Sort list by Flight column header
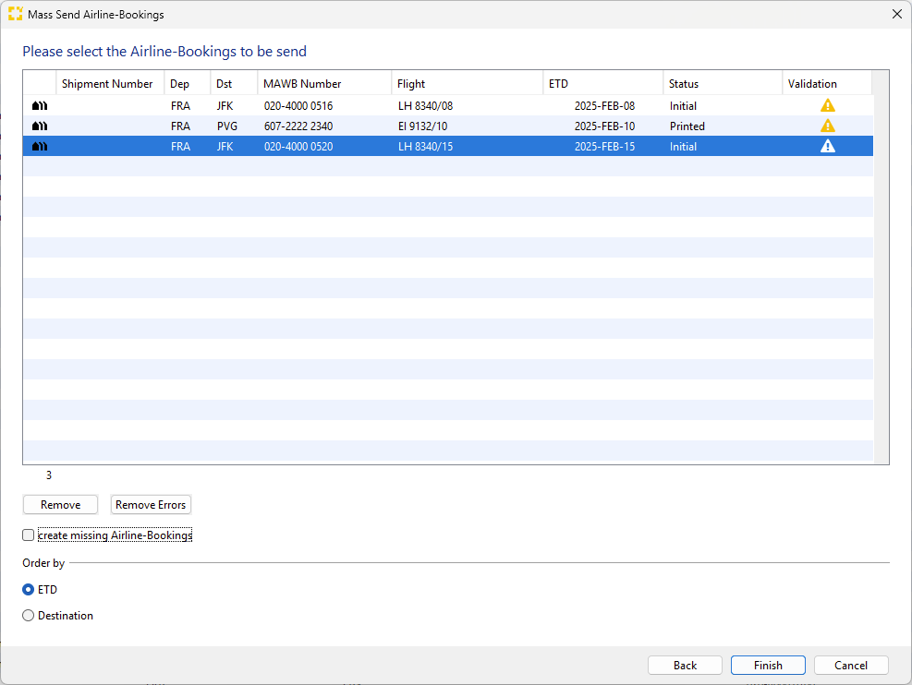This screenshot has width=912, height=685. coord(411,84)
